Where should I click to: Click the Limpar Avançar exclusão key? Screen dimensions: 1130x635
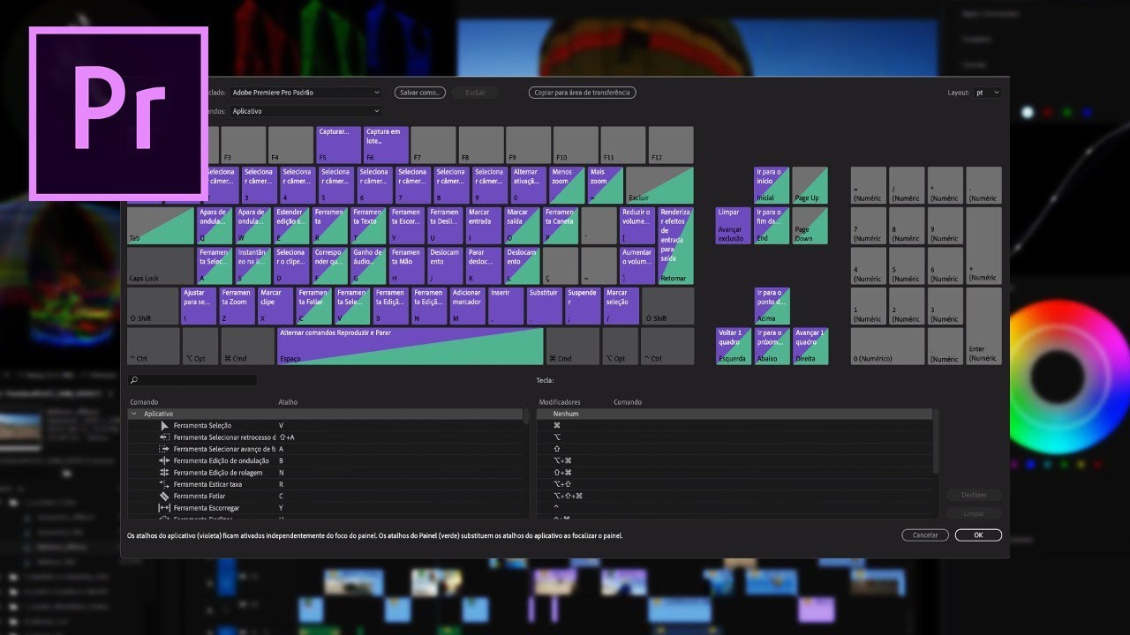pyautogui.click(x=734, y=226)
